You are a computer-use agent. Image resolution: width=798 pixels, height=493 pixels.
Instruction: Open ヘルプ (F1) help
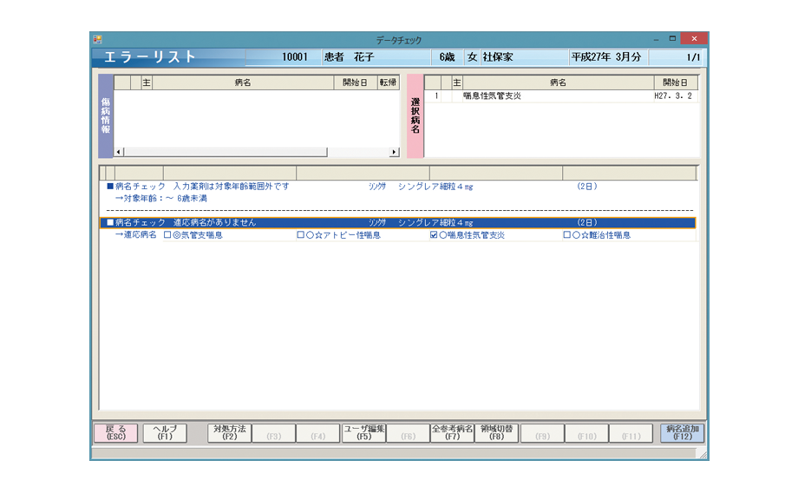click(x=164, y=433)
